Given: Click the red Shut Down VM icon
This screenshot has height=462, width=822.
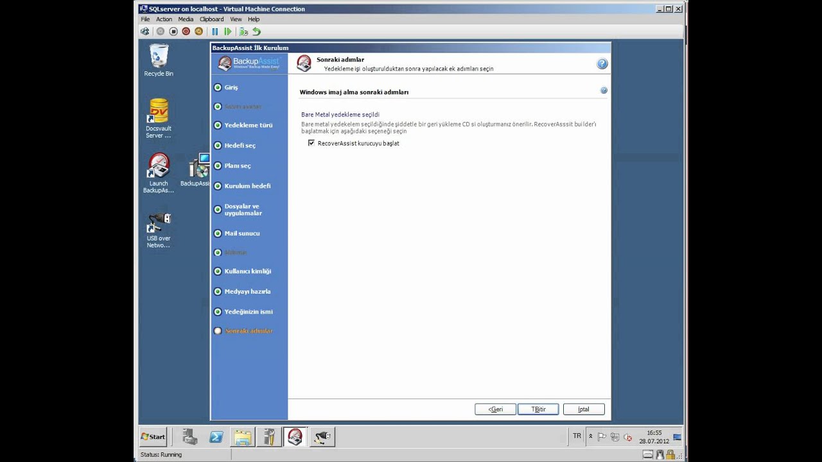Looking at the screenshot, I should click(186, 31).
